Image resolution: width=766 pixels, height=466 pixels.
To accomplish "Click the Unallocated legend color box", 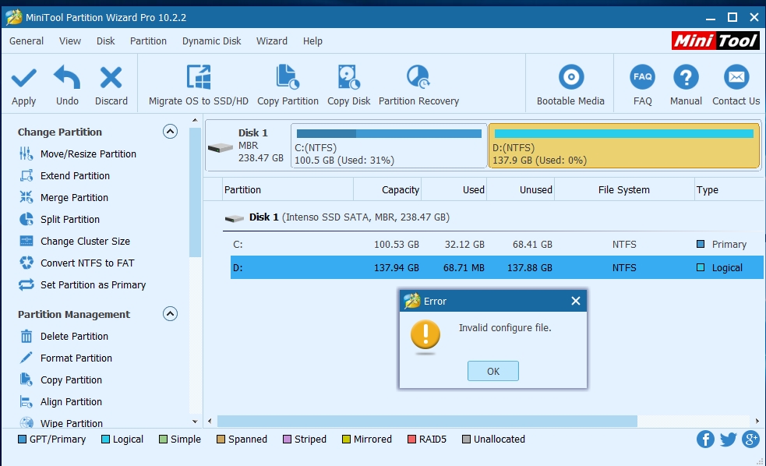I will (466, 440).
